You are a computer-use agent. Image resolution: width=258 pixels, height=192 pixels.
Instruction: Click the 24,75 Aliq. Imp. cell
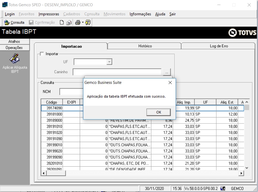184,120
